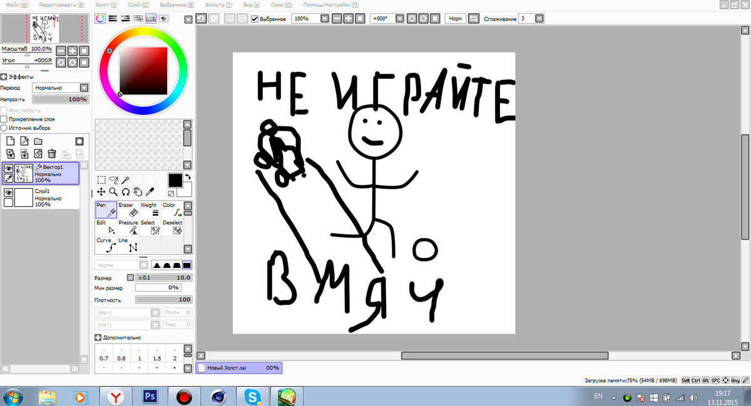Toggle the swatches panel button
The width and height of the screenshot is (751, 406).
tap(150, 19)
